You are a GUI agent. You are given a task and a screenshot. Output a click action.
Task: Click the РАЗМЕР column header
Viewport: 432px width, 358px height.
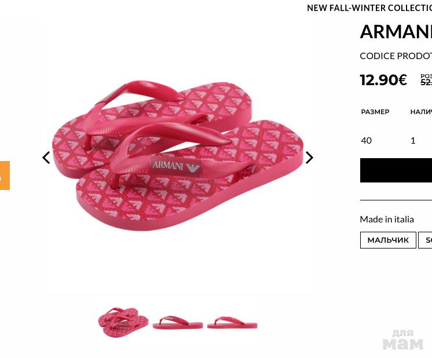[x=375, y=112]
